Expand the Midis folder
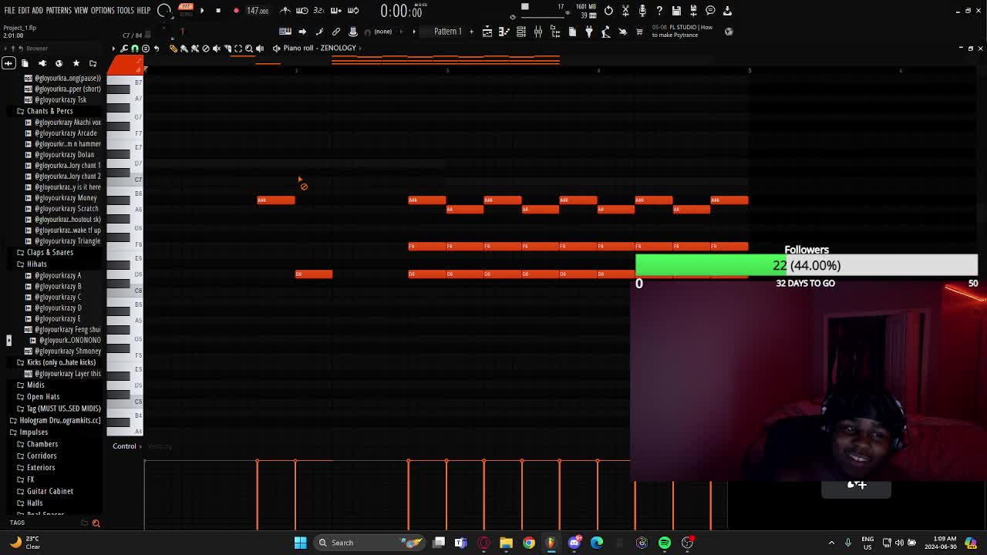Image resolution: width=987 pixels, height=555 pixels. (35, 385)
